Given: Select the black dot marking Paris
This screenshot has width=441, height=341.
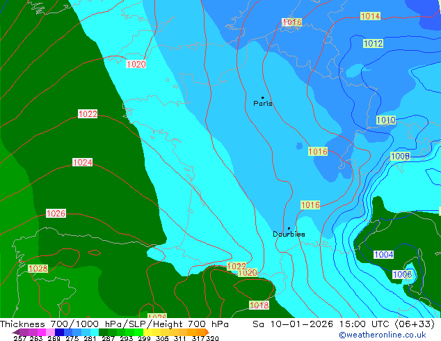Looking at the screenshot, I should click(x=263, y=97).
